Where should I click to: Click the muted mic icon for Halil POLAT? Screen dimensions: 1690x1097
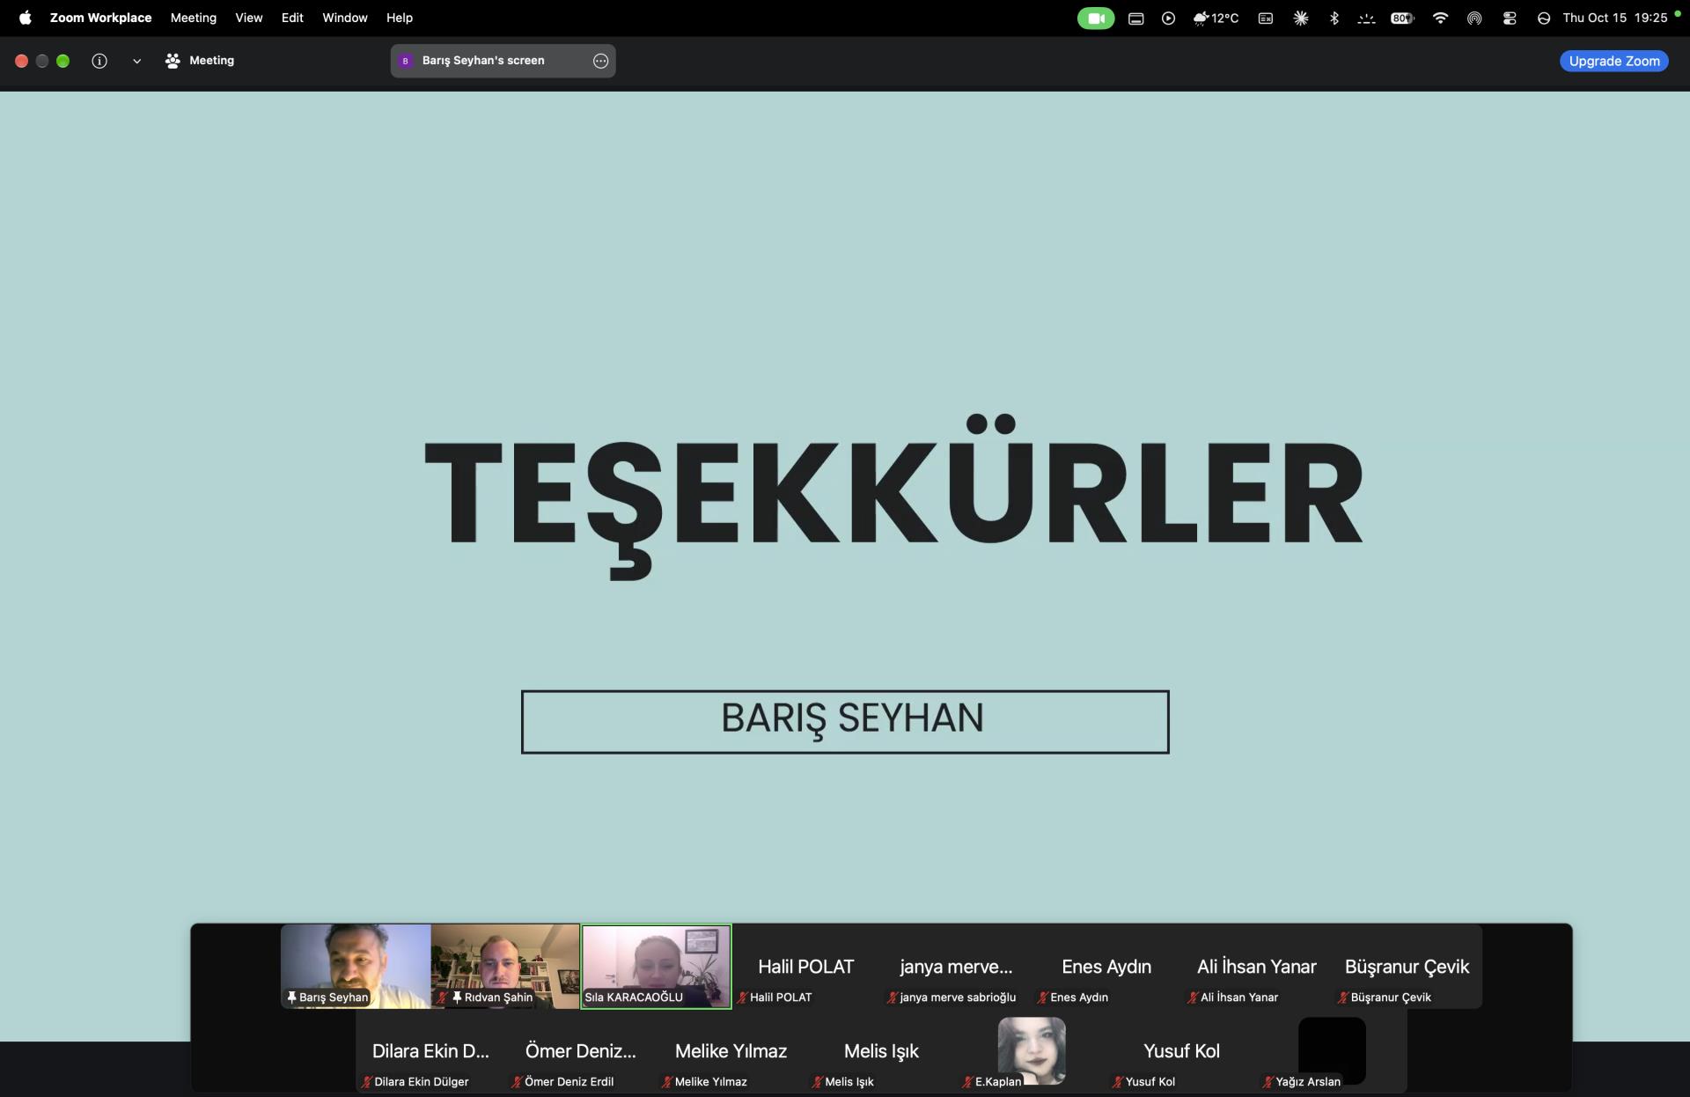point(742,998)
